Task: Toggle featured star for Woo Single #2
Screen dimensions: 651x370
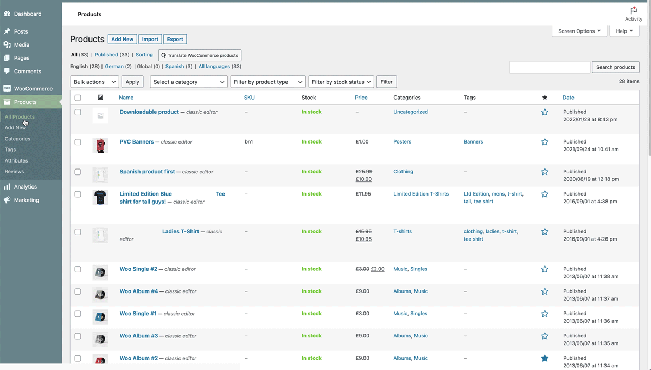Action: 545,269
